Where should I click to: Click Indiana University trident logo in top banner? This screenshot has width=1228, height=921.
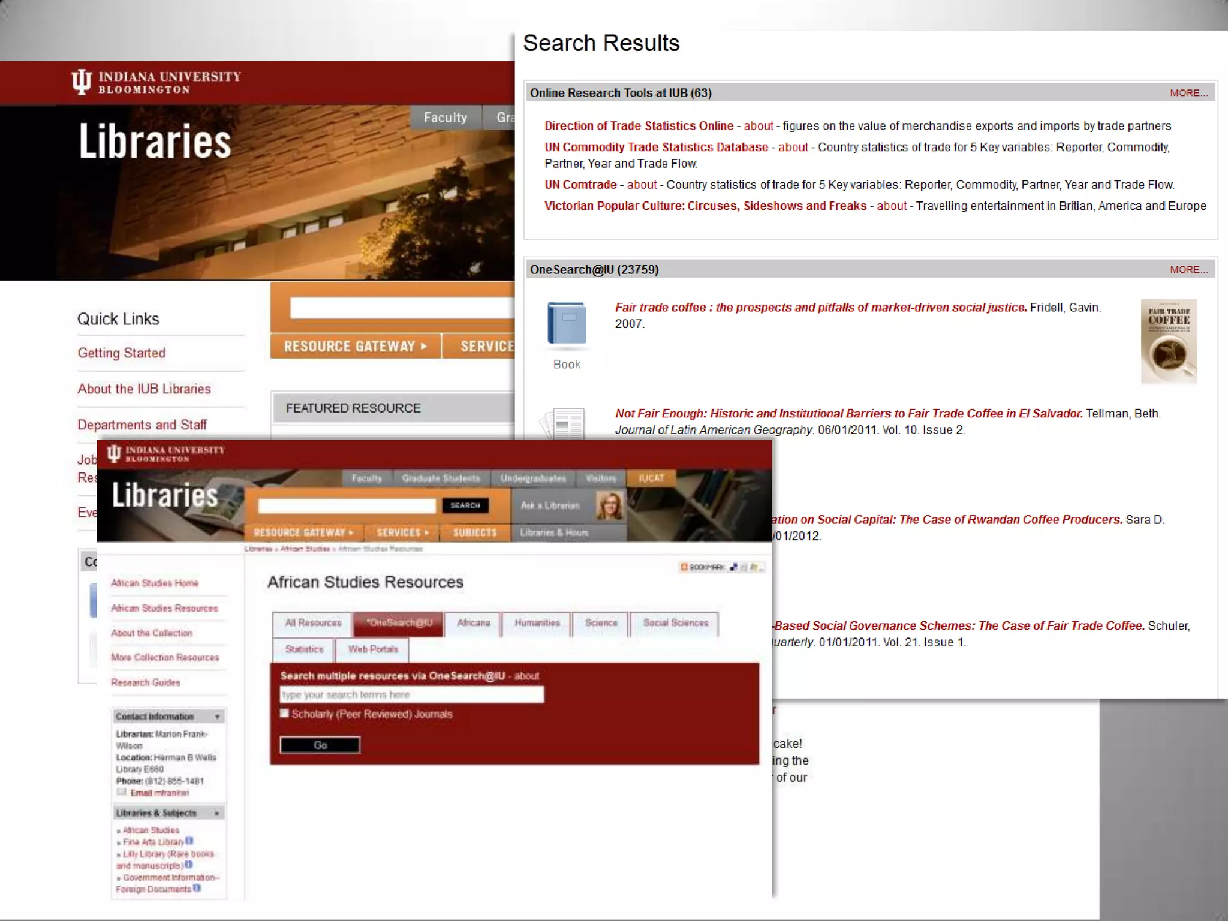coord(82,82)
